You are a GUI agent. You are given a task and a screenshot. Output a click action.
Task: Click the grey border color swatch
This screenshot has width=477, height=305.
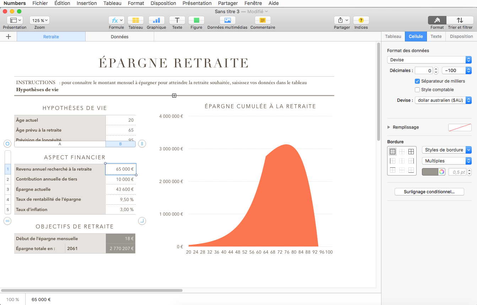tap(430, 172)
